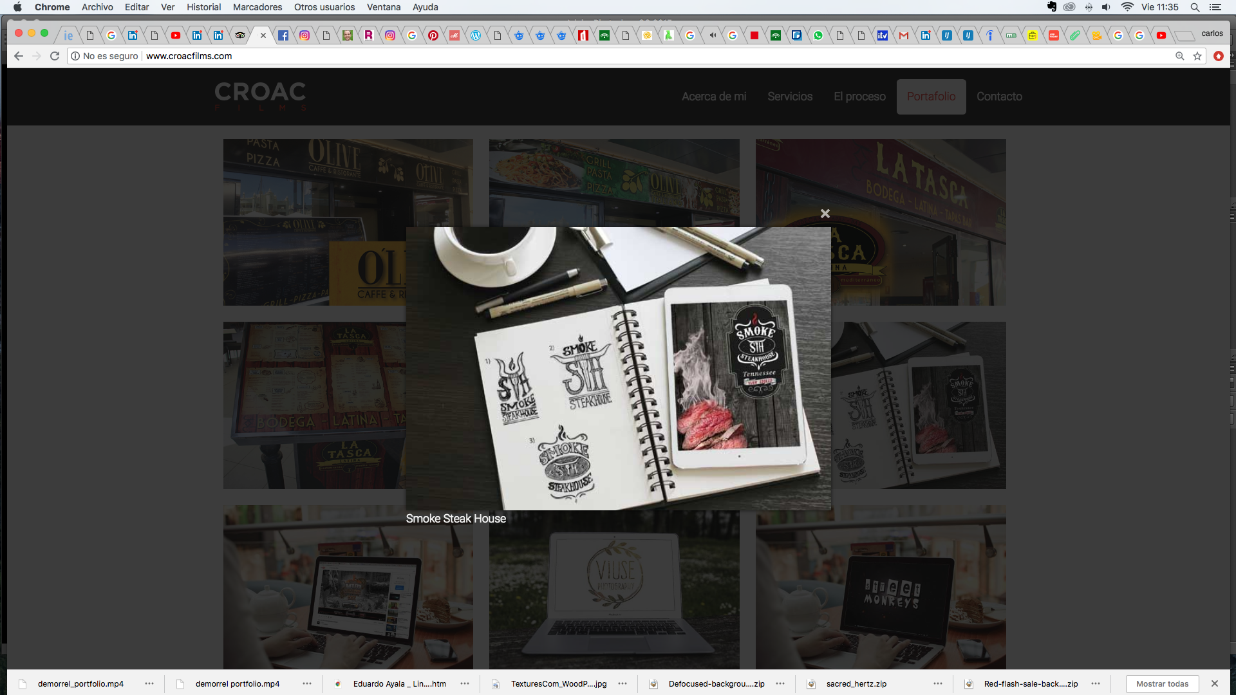Switch to the WhatsApp tab
1236x695 pixels.
[818, 35]
